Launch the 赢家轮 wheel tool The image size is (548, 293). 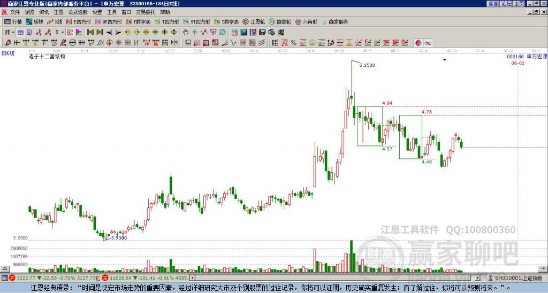pyautogui.click(x=280, y=21)
